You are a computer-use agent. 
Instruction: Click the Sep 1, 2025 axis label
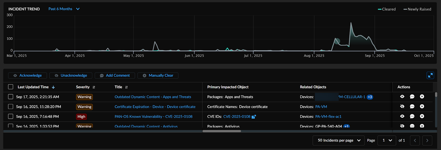pos(375,56)
